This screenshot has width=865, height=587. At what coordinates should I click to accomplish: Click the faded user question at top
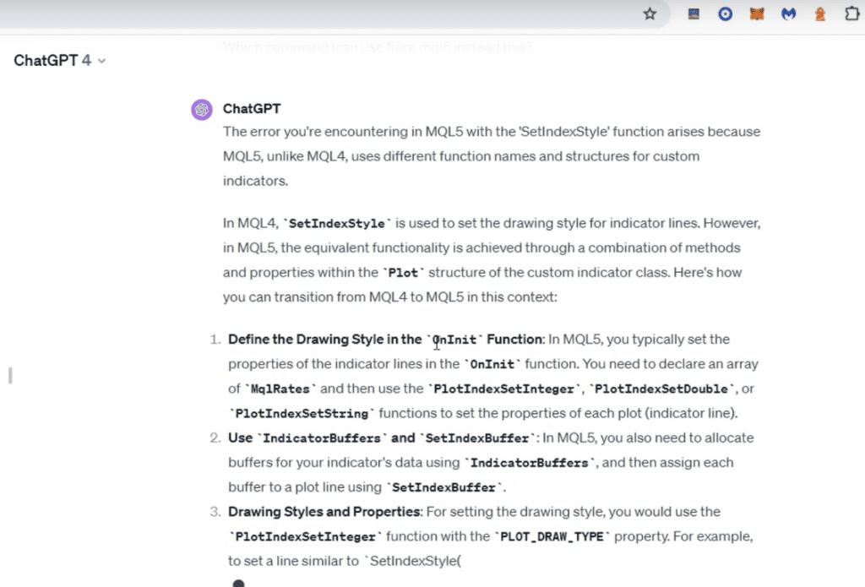(378, 47)
